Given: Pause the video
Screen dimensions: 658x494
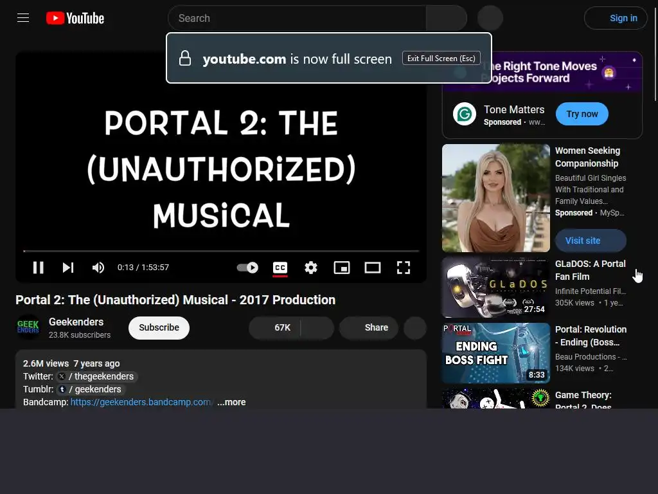Looking at the screenshot, I should click(x=38, y=268).
